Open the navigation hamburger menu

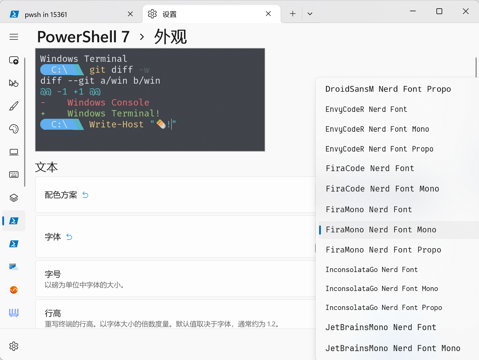[14, 37]
